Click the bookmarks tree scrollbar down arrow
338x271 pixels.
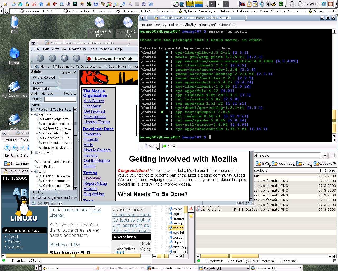[75, 188]
